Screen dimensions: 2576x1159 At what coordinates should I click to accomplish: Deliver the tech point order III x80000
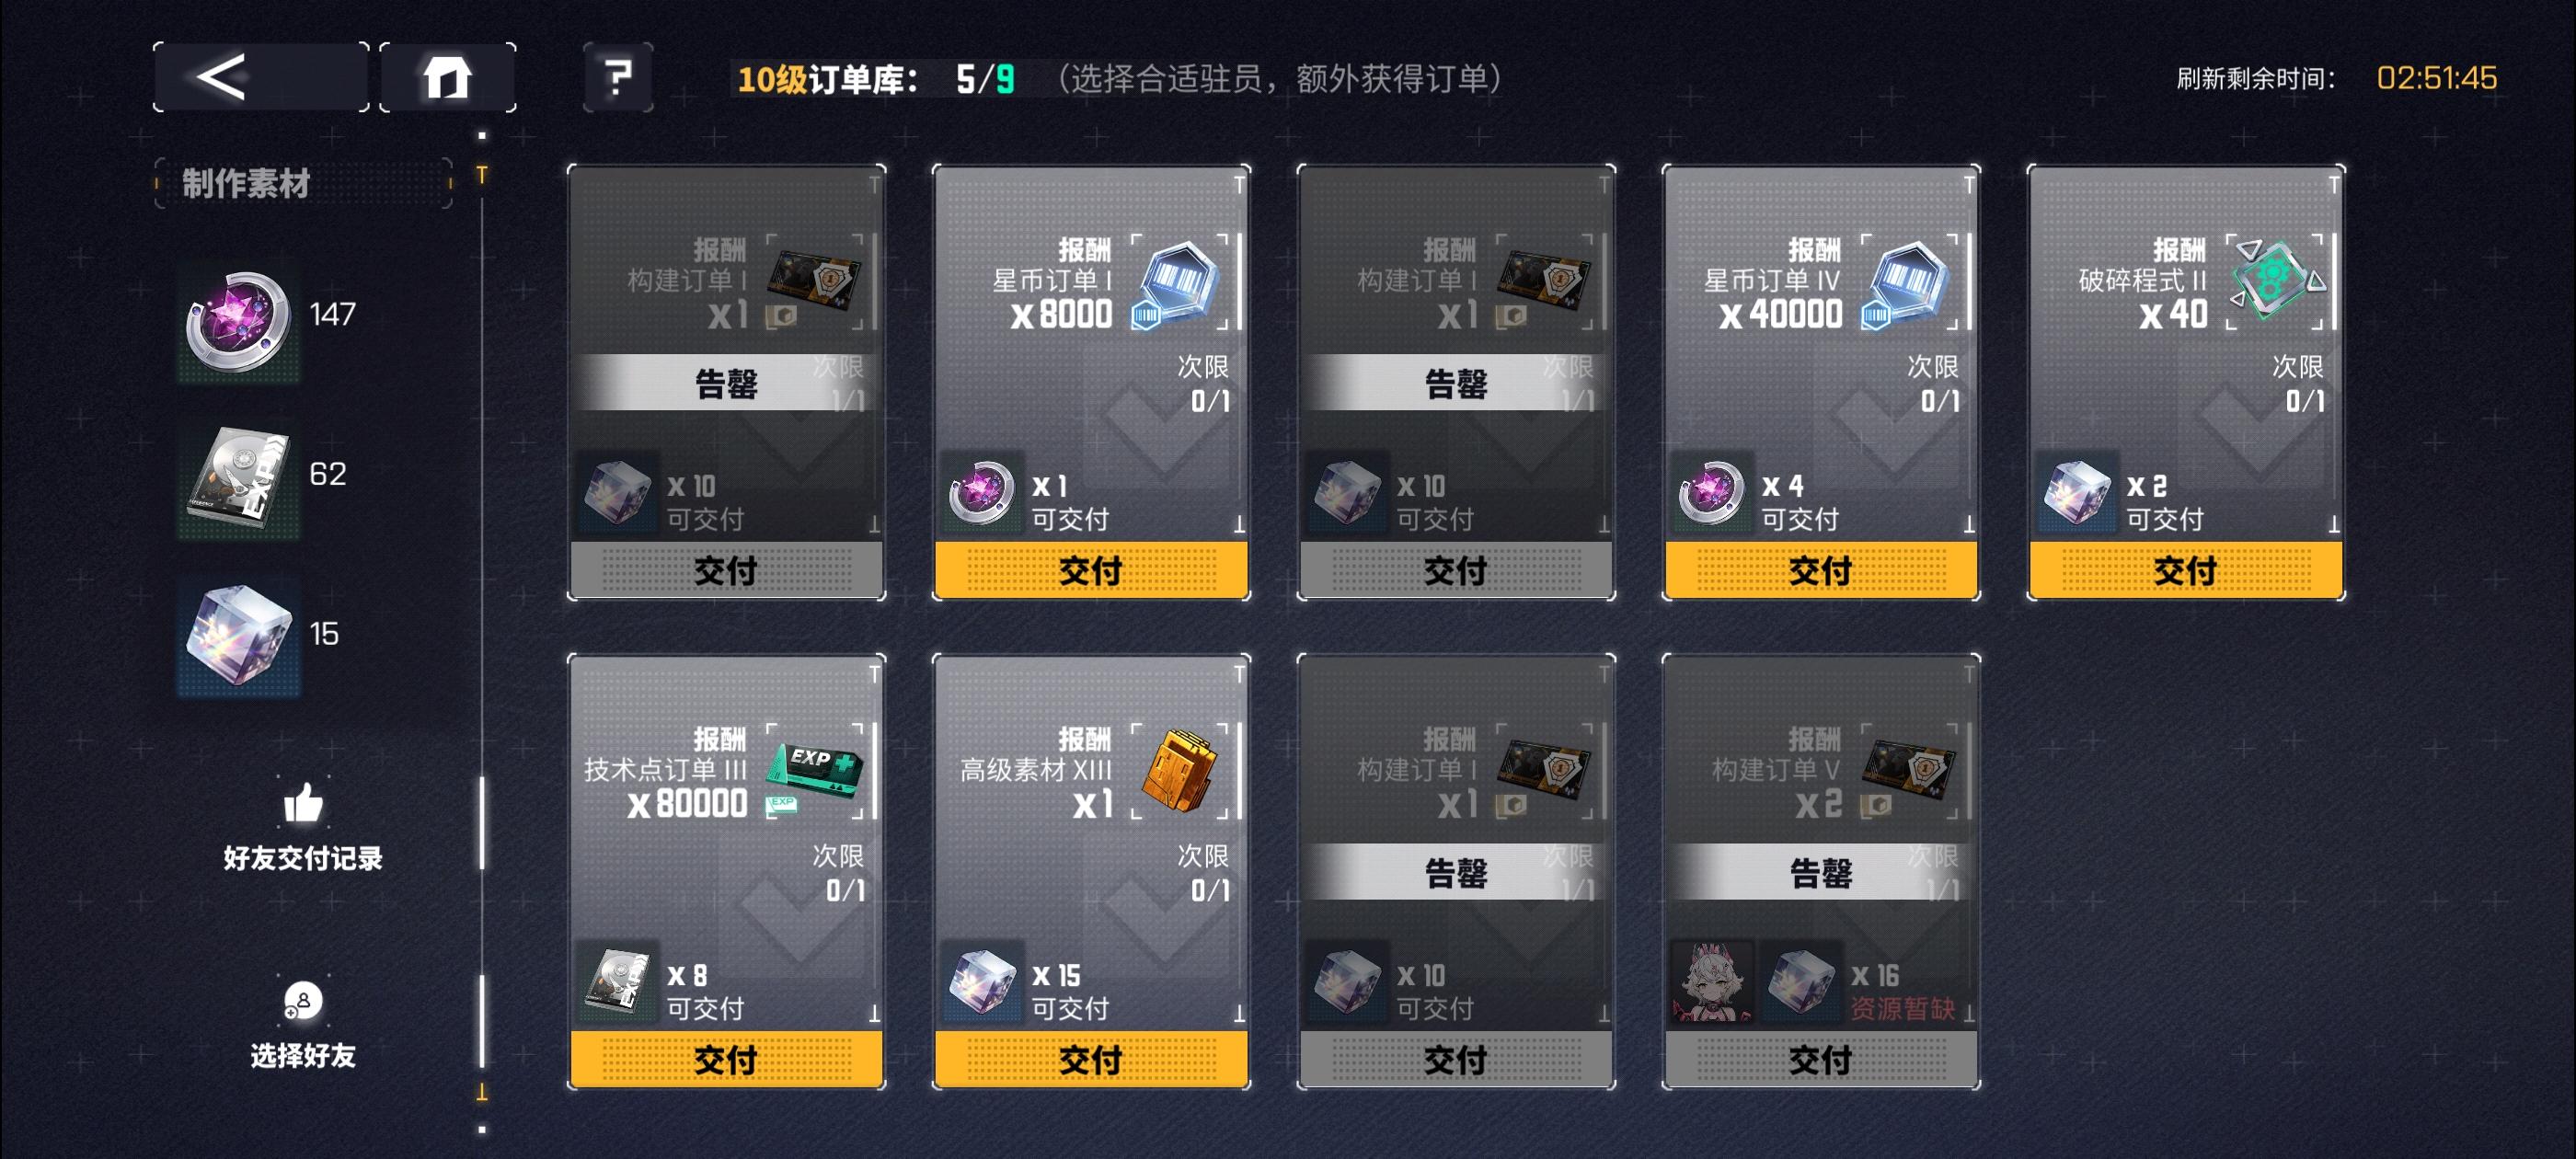726,1059
